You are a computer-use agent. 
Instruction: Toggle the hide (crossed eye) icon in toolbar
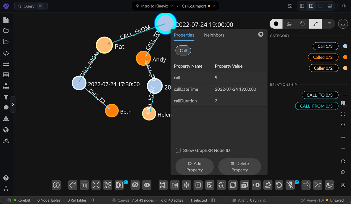[135, 185]
